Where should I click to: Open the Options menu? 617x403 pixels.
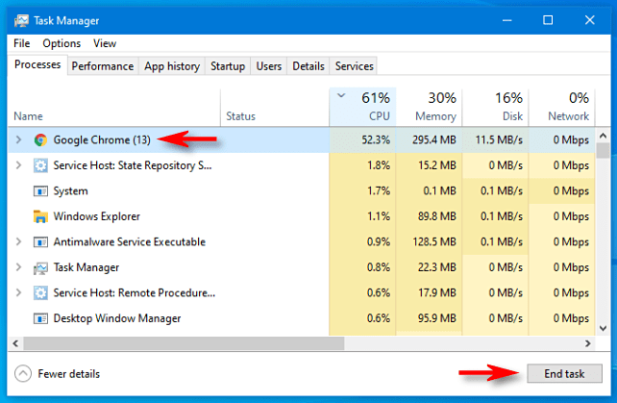[62, 43]
